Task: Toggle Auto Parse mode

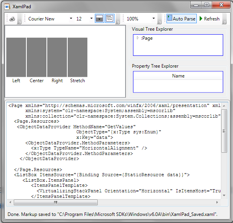Action: (x=181, y=18)
